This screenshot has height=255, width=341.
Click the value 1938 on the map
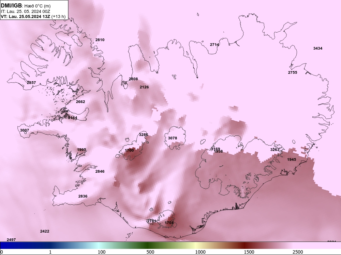coord(218,151)
